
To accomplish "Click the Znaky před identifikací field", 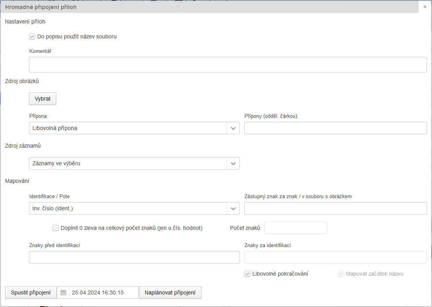I will pos(134,257).
